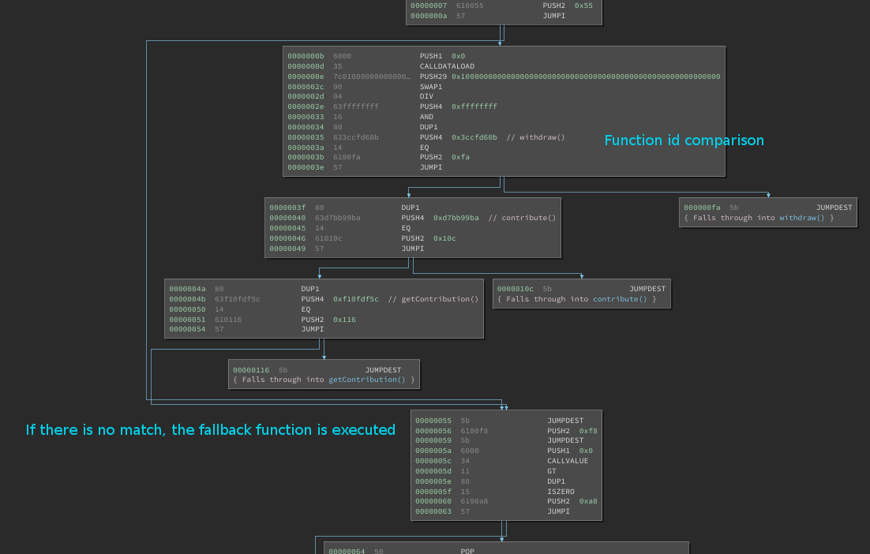This screenshot has height=554, width=870.
Task: Click address 0000000b at block start
Action: (306, 56)
